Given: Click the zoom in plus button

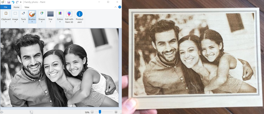Looking at the screenshot, I should tap(116, 112).
